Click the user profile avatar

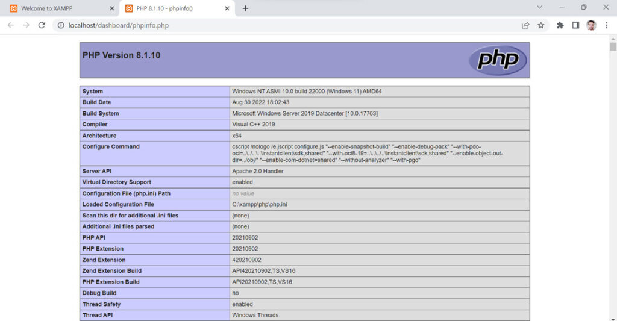591,25
